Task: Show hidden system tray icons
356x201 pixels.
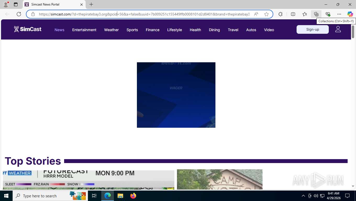Action: (303, 196)
